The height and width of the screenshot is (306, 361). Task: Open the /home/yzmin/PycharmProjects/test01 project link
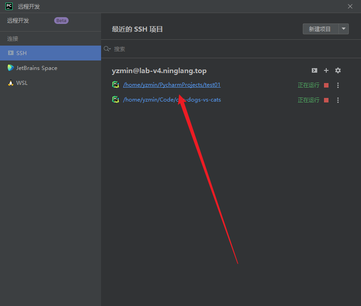click(x=171, y=85)
